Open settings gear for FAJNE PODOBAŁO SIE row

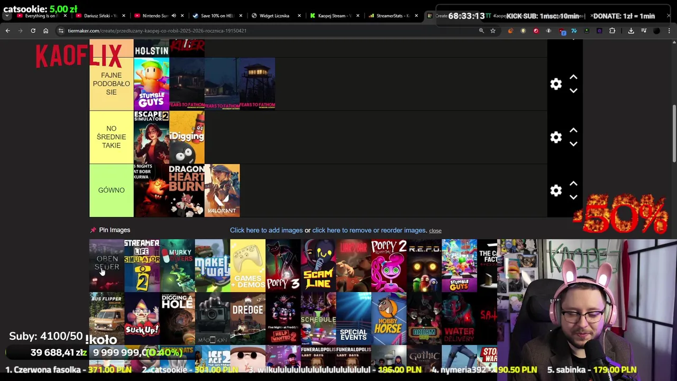pyautogui.click(x=556, y=84)
